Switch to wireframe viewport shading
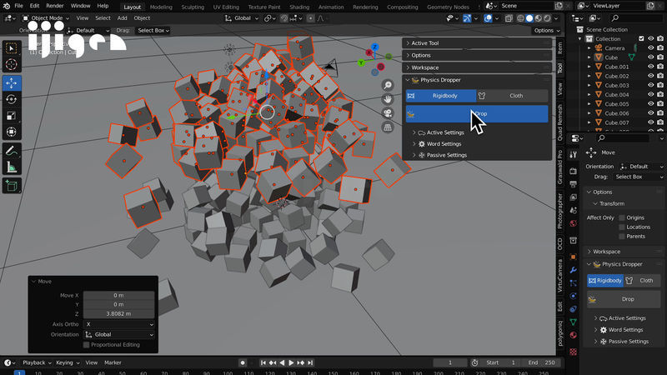Image resolution: width=667 pixels, height=375 pixels. coord(520,18)
